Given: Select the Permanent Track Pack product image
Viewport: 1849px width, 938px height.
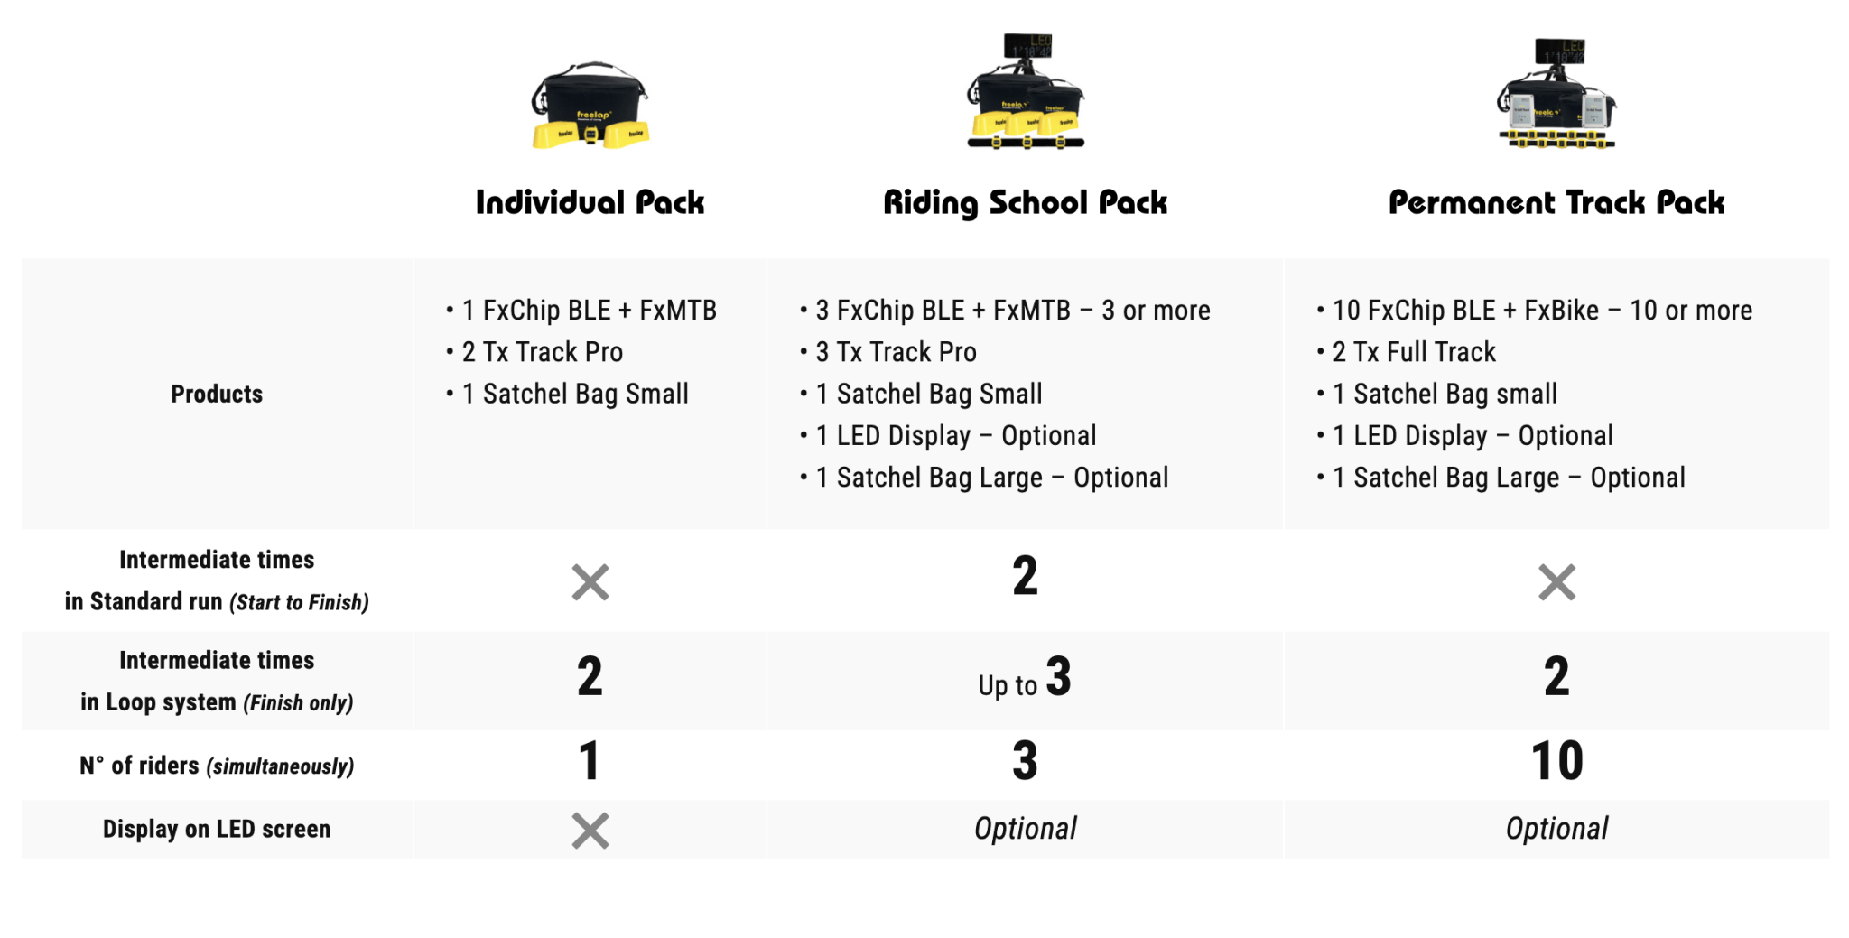Looking at the screenshot, I should pyautogui.click(x=1556, y=96).
